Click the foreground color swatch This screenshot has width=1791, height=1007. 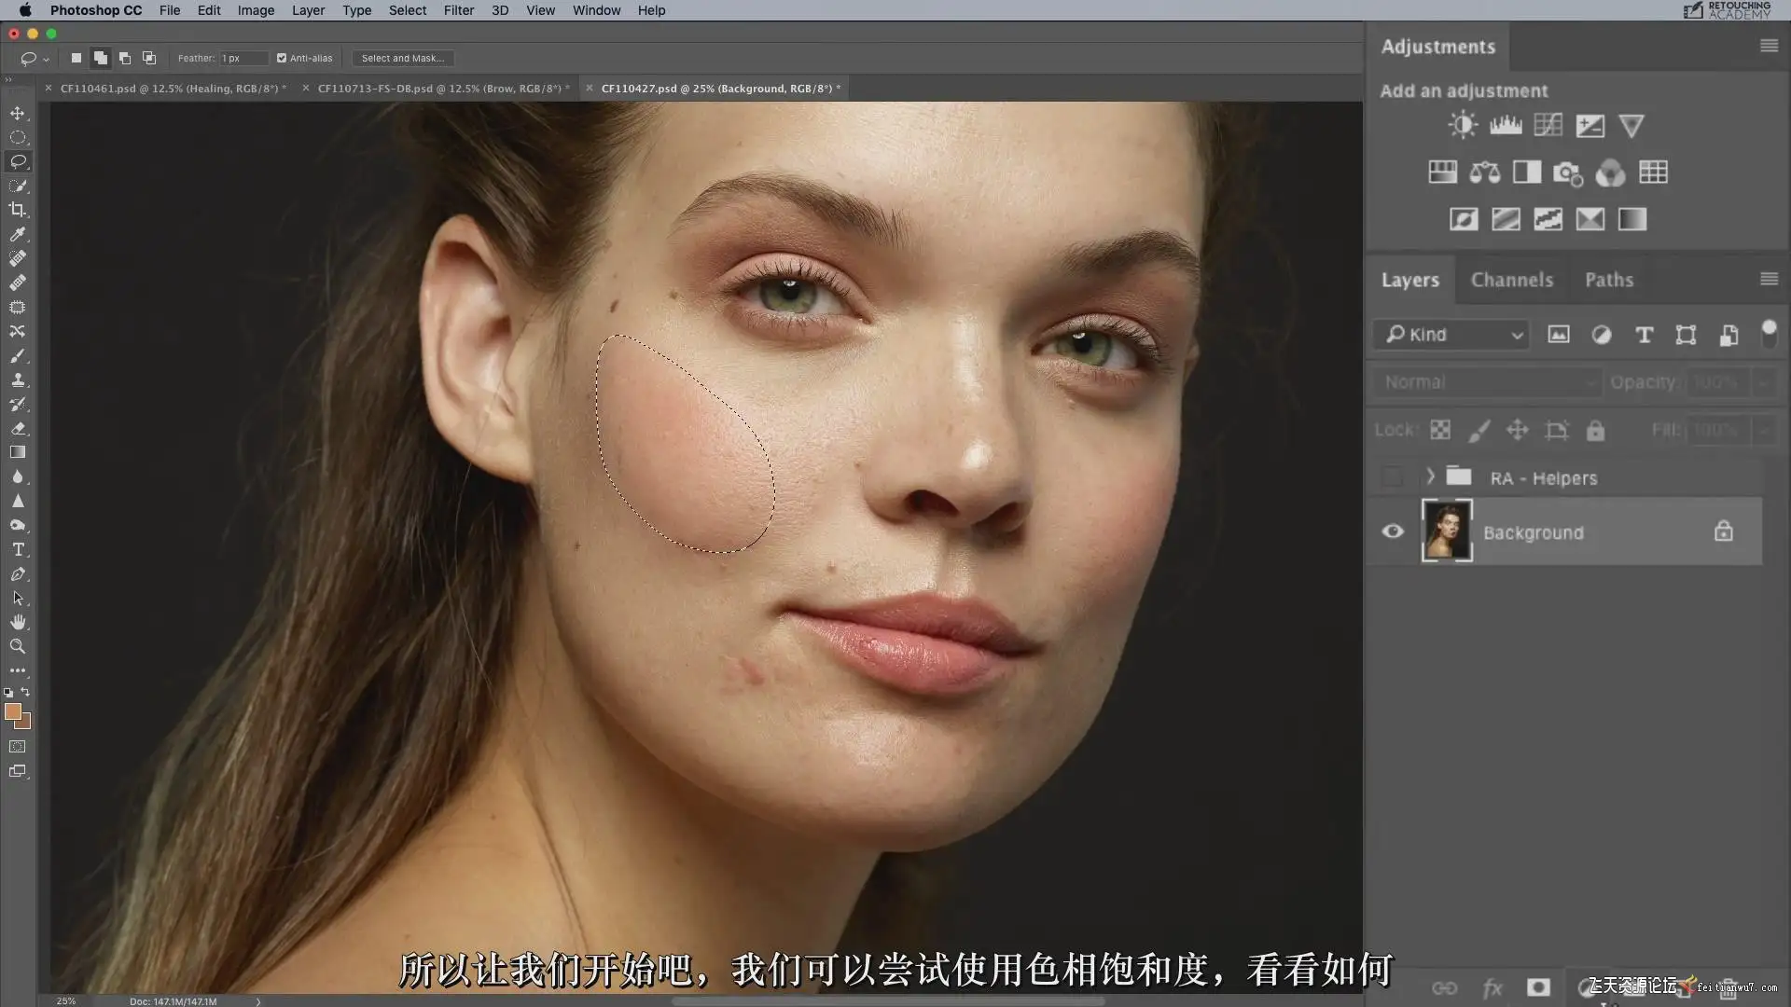(13, 712)
